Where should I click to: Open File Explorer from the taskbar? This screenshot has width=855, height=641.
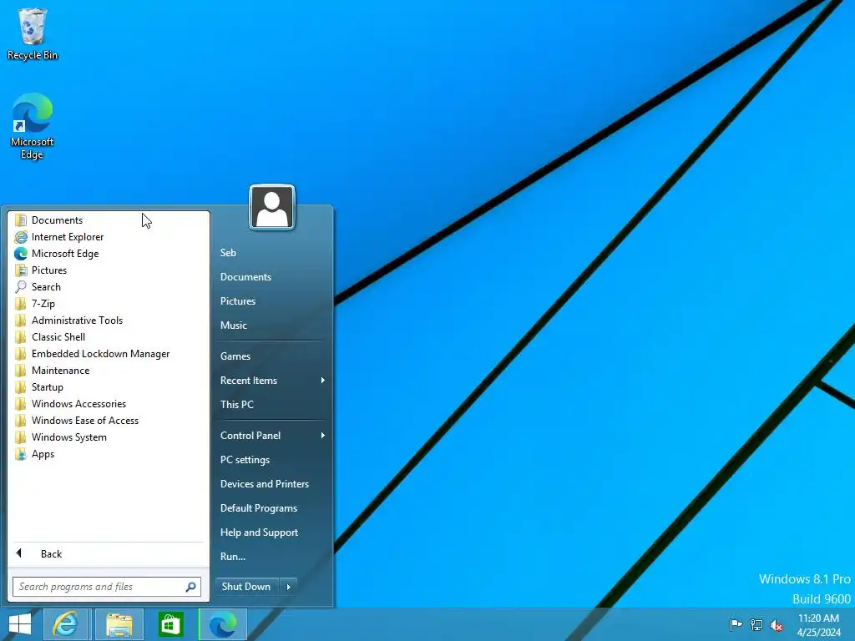coord(119,624)
